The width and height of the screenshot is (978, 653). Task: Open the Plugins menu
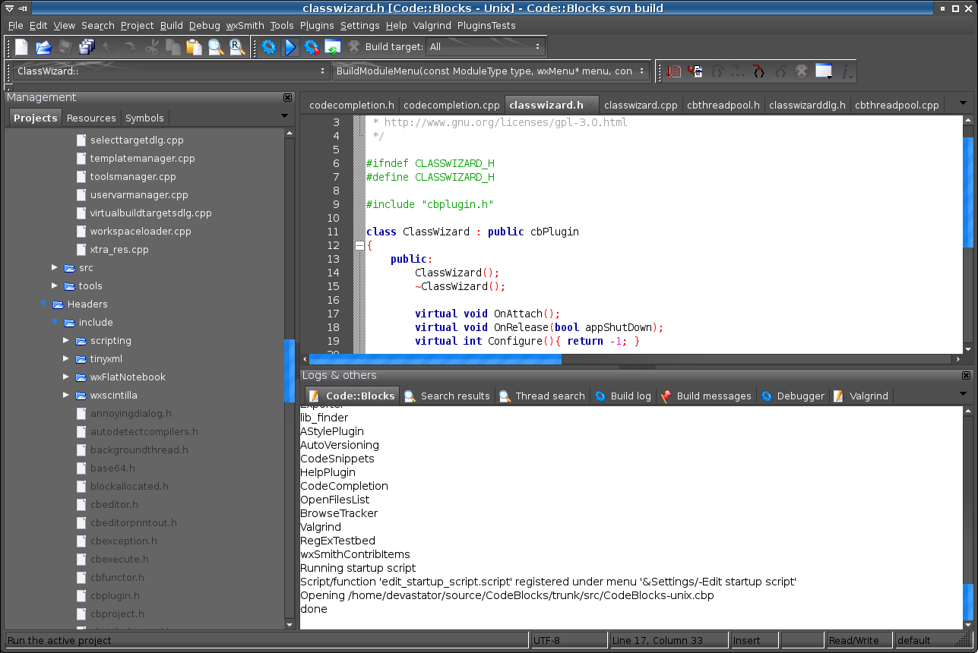click(x=317, y=25)
